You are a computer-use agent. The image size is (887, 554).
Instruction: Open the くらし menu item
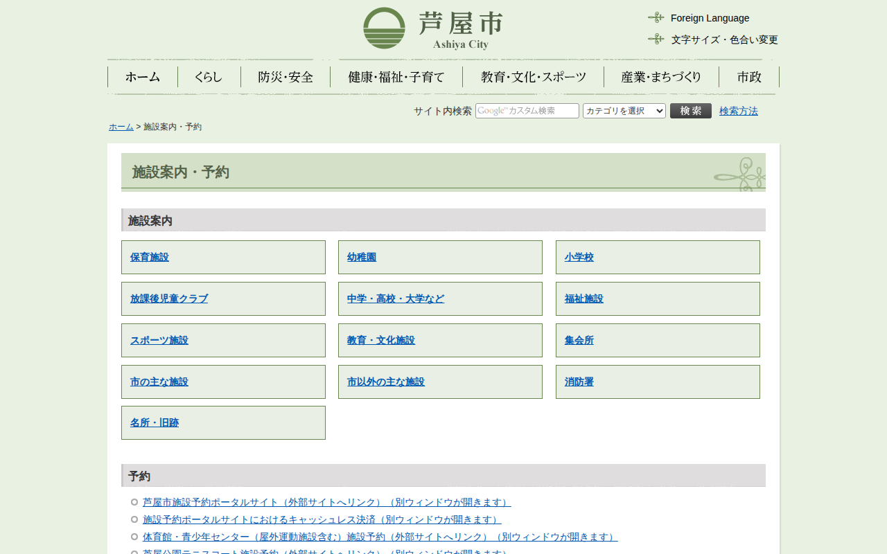(209, 77)
